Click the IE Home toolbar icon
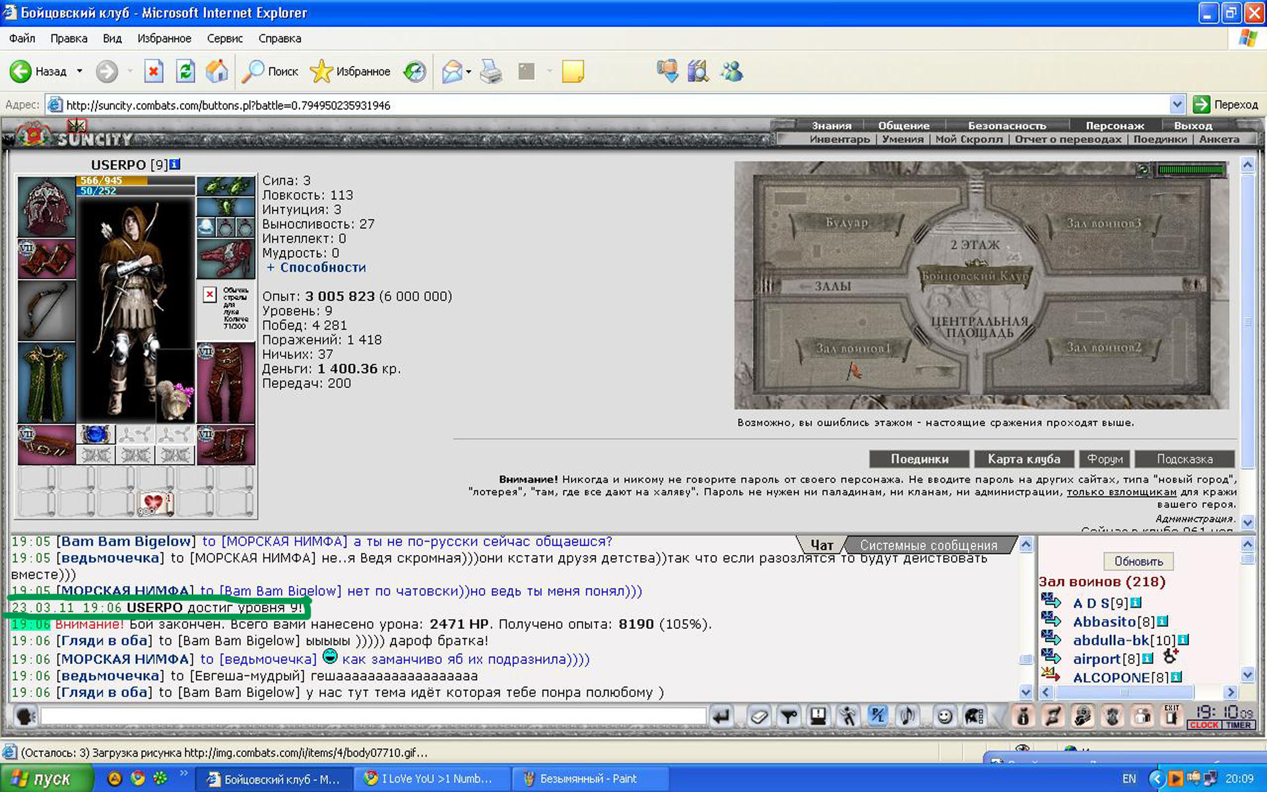This screenshot has height=792, width=1267. click(x=216, y=71)
